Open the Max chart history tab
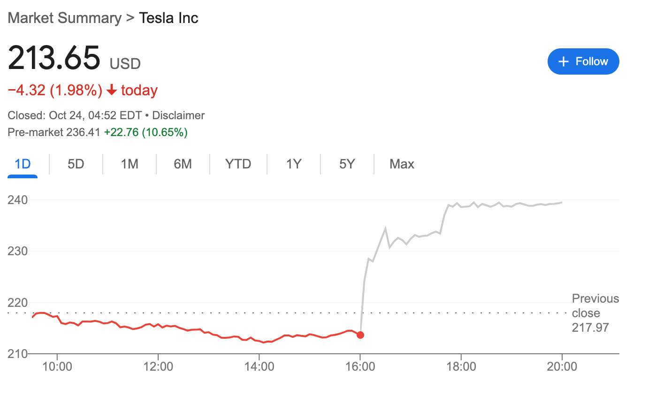Screen dimensions: 656x396 click(x=402, y=164)
